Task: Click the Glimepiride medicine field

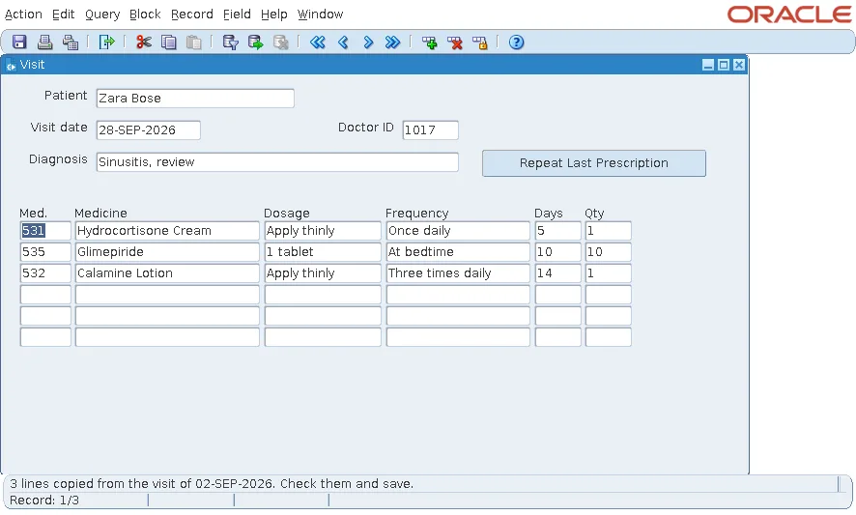Action: [167, 252]
